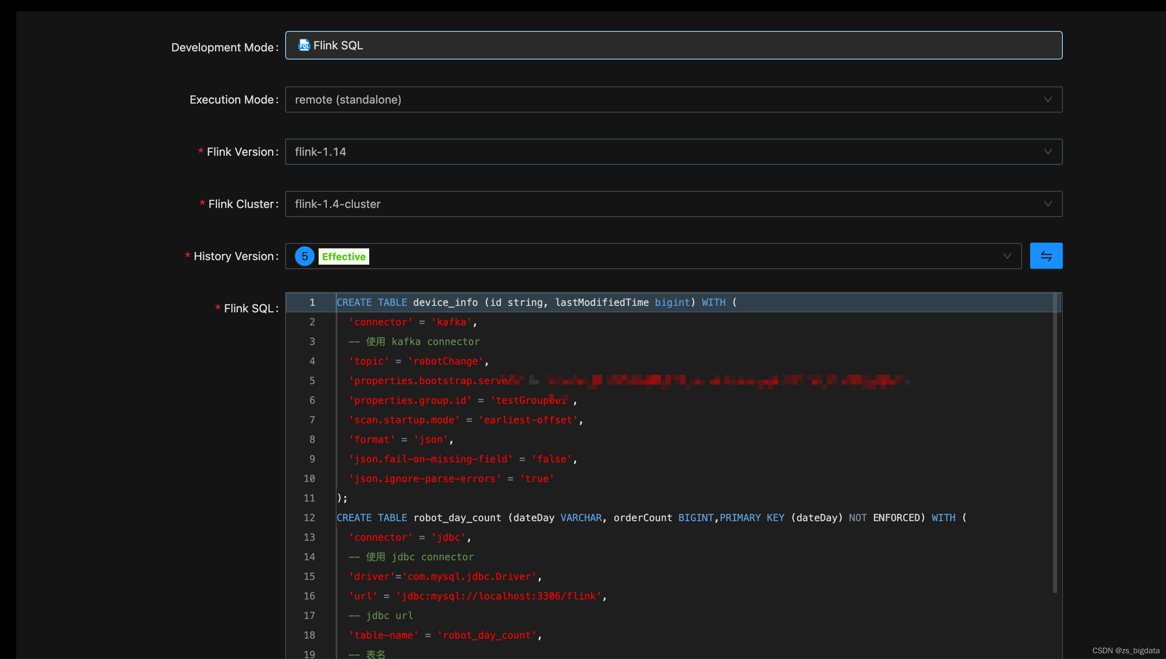Click the Development Mode field

[673, 45]
